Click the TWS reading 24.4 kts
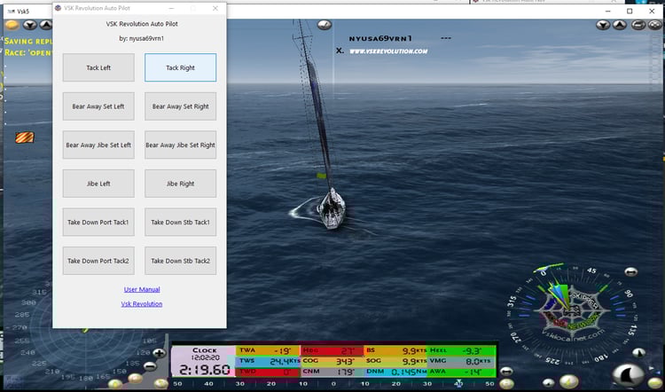Image resolution: width=665 pixels, height=392 pixels. click(x=285, y=361)
